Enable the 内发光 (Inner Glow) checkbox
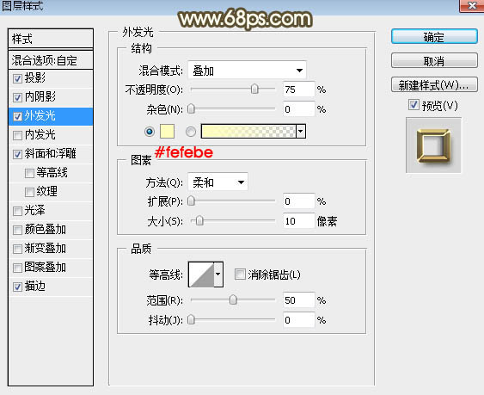 point(17,135)
